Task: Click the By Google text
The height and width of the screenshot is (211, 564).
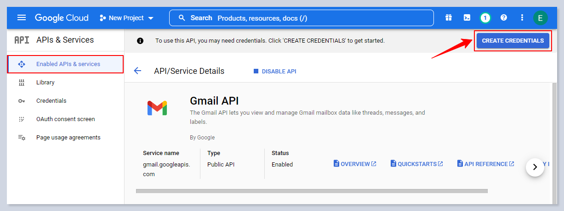Action: [202, 138]
